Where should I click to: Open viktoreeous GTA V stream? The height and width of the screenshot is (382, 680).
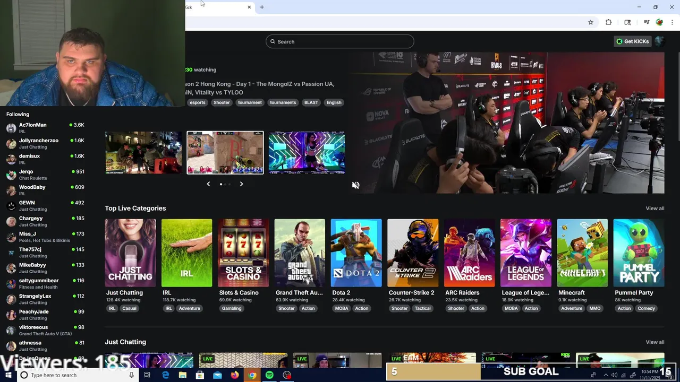tap(45, 331)
